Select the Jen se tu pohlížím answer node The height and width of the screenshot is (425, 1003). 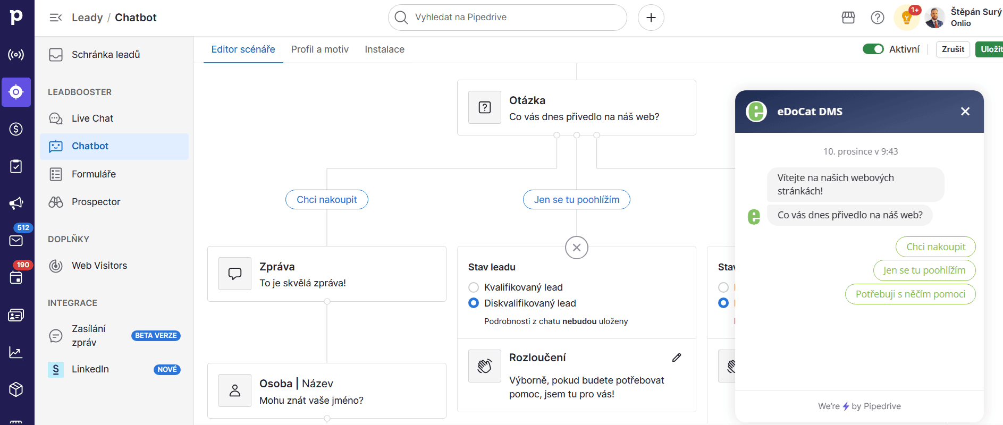tap(577, 200)
